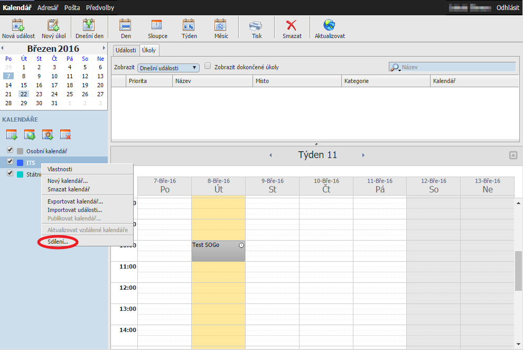Image resolution: width=523 pixels, height=350 pixels.
Task: Open the Pošta mail module
Action: click(72, 7)
